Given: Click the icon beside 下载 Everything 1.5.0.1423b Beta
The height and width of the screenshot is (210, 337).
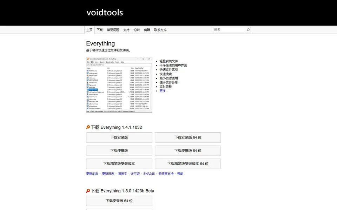Looking at the screenshot, I should (x=88, y=191).
